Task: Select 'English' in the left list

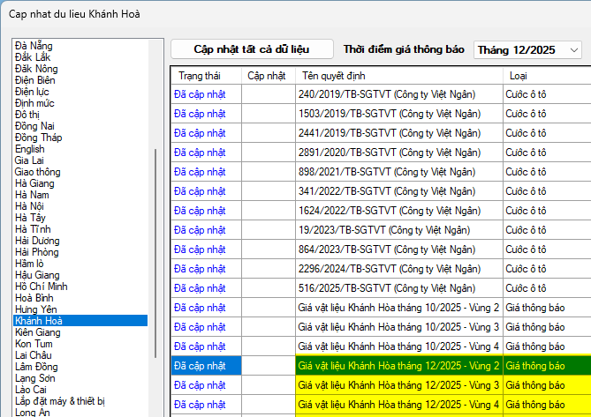Action: click(30, 149)
